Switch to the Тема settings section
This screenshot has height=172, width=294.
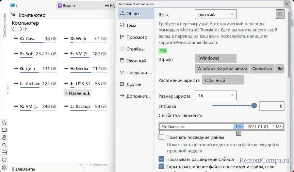[x=131, y=25]
